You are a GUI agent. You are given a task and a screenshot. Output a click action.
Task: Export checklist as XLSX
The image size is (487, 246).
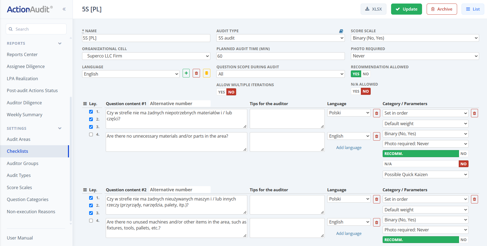pyautogui.click(x=373, y=9)
